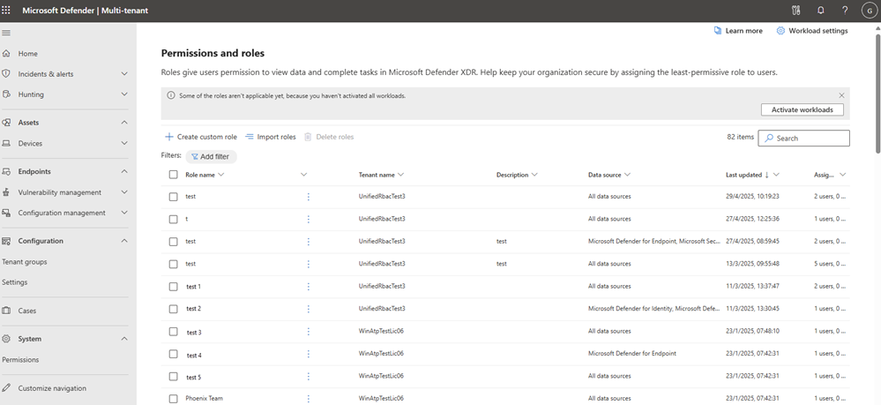
Task: Select the checkbox for role 'test 3'
Action: [x=173, y=332]
